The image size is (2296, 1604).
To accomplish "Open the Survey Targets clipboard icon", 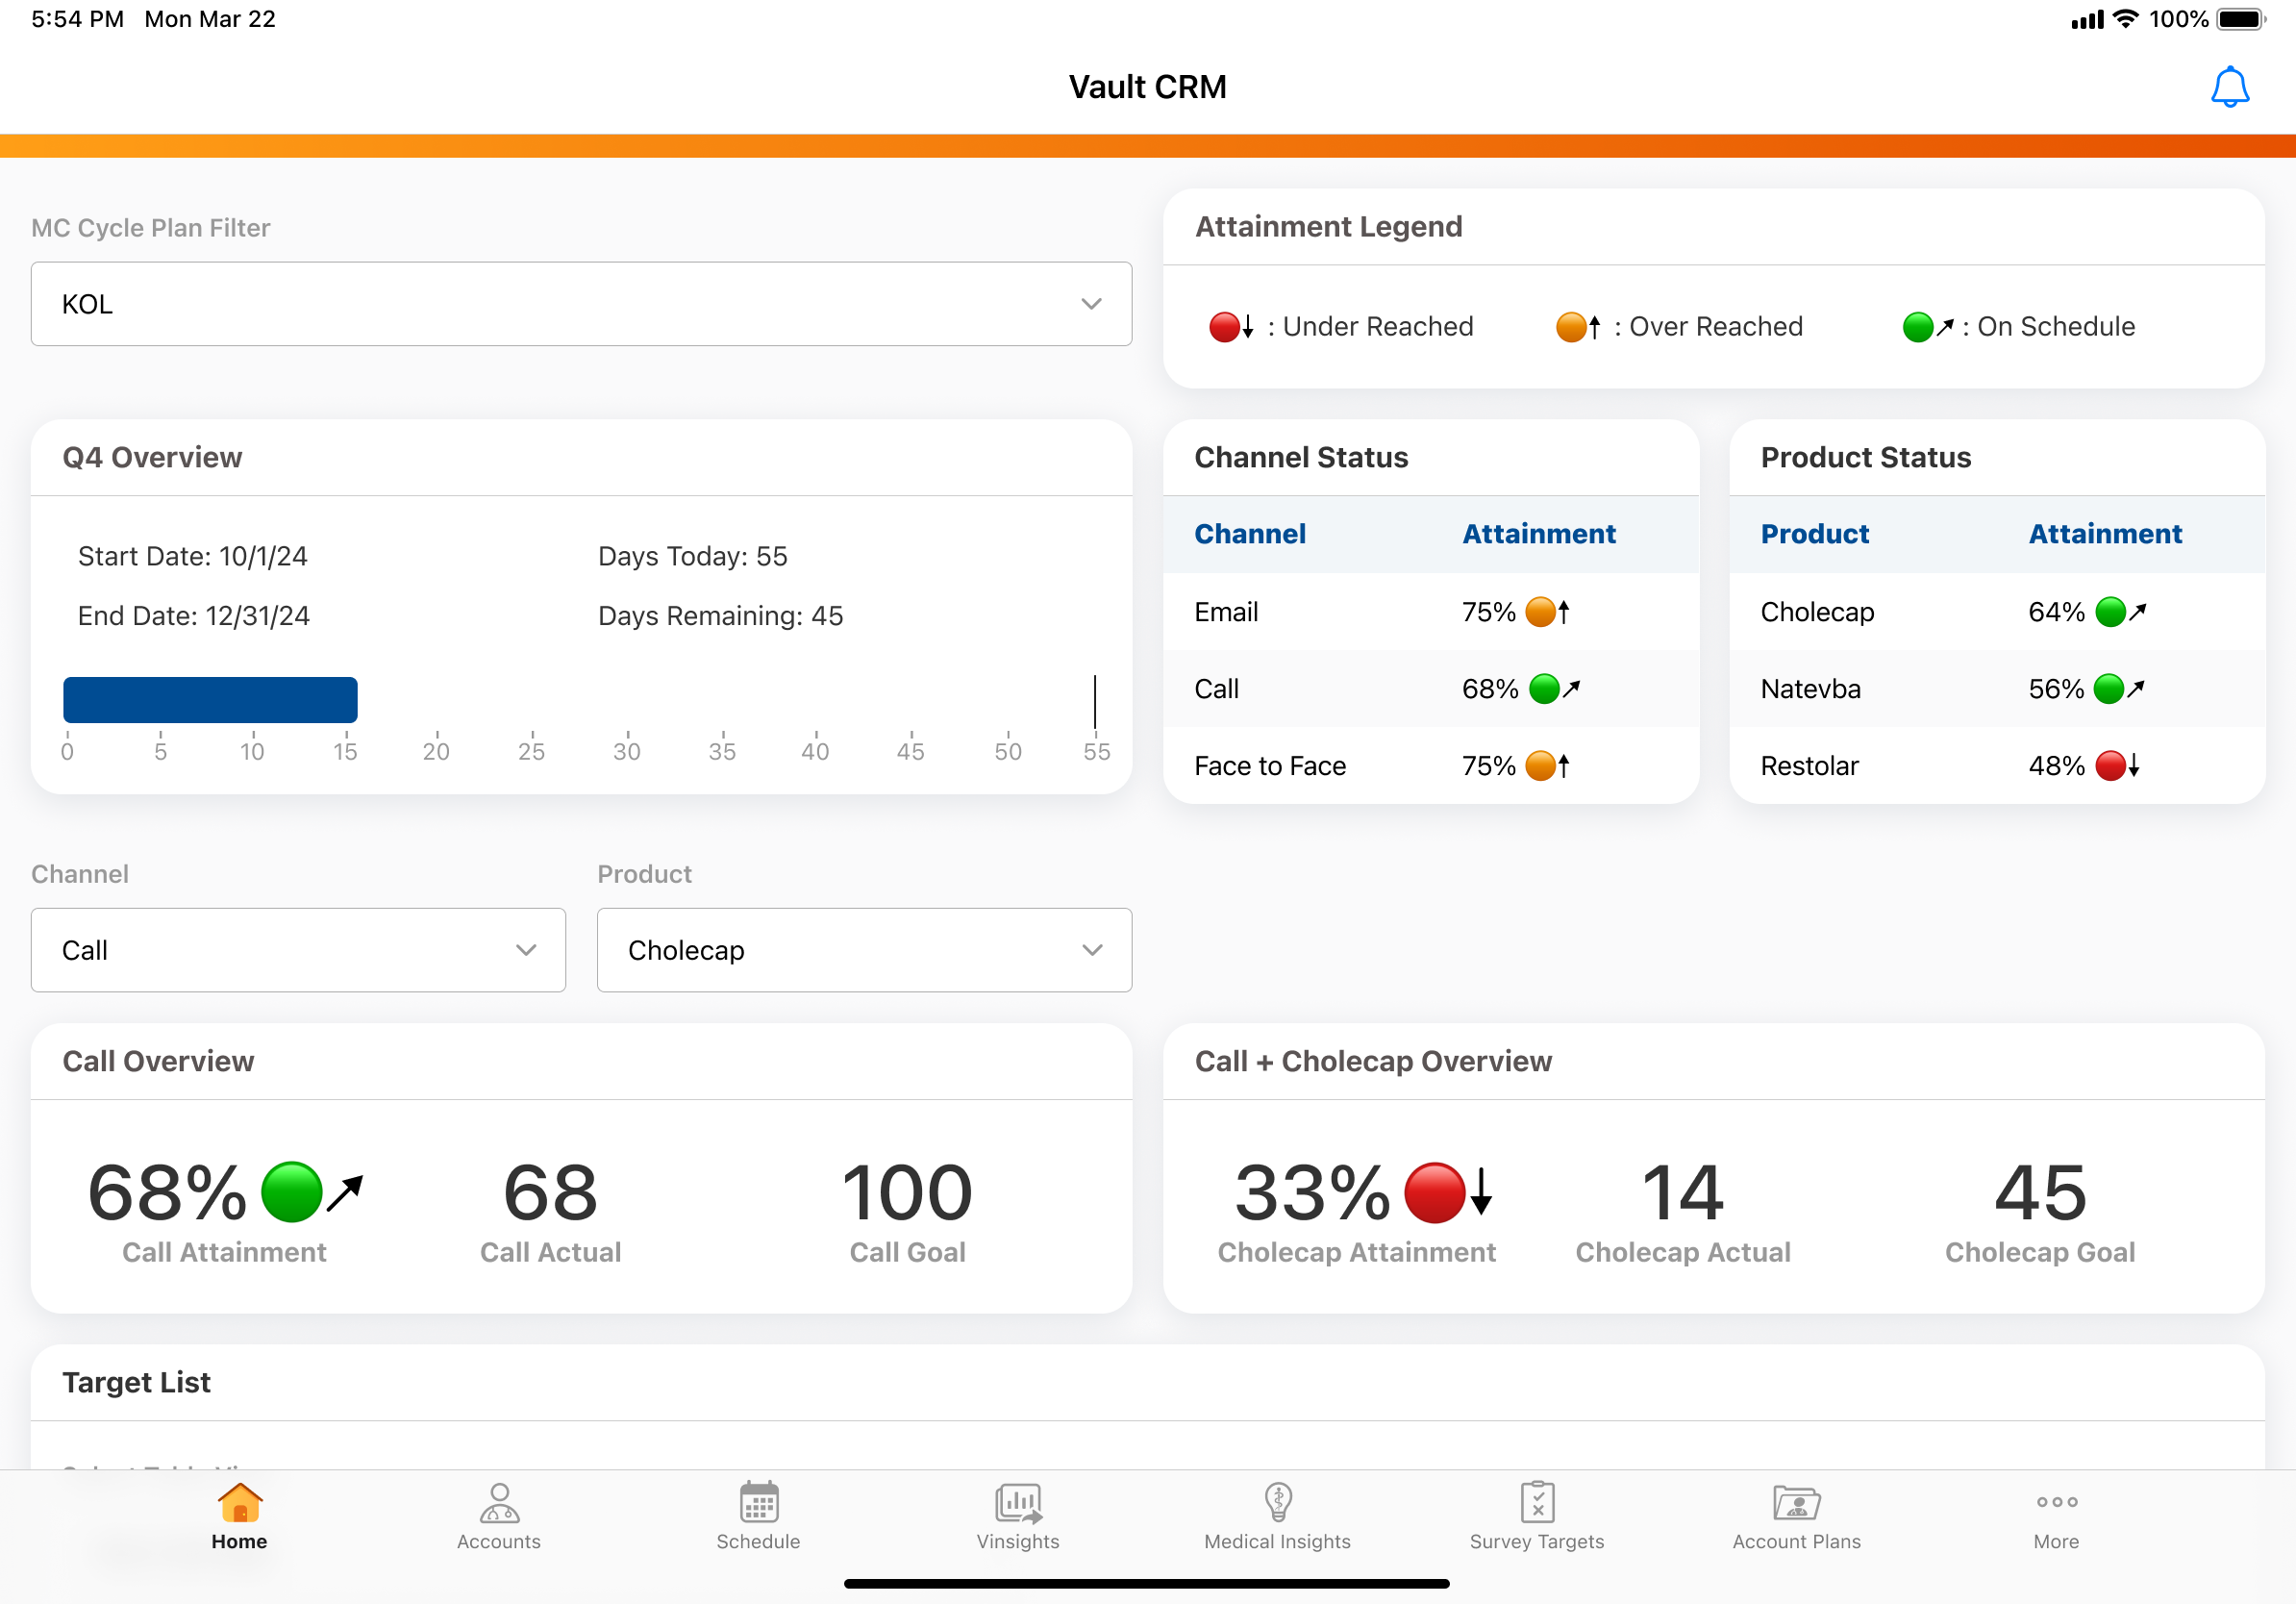I will (x=1537, y=1502).
